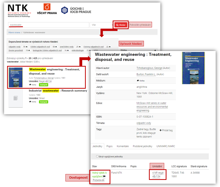Click the Volný výběr, k vypůjčení status link
This screenshot has height=187, width=220.
99,175
